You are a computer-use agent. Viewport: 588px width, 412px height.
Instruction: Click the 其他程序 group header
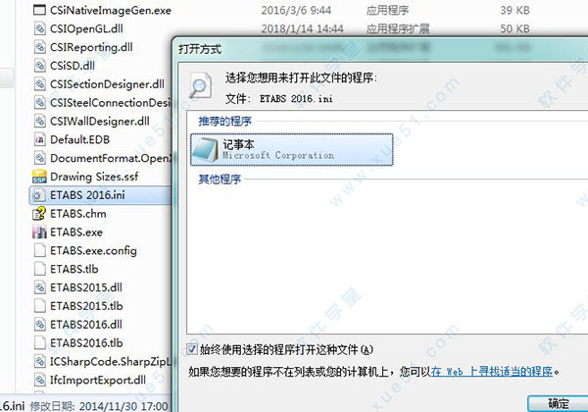coord(220,180)
